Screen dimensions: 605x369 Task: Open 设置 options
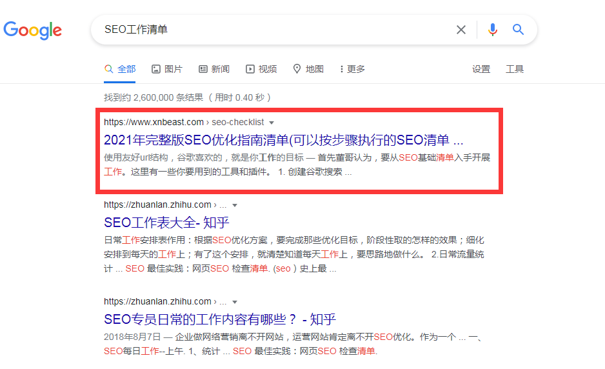481,69
